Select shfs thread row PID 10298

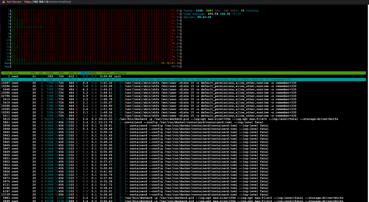point(183,106)
